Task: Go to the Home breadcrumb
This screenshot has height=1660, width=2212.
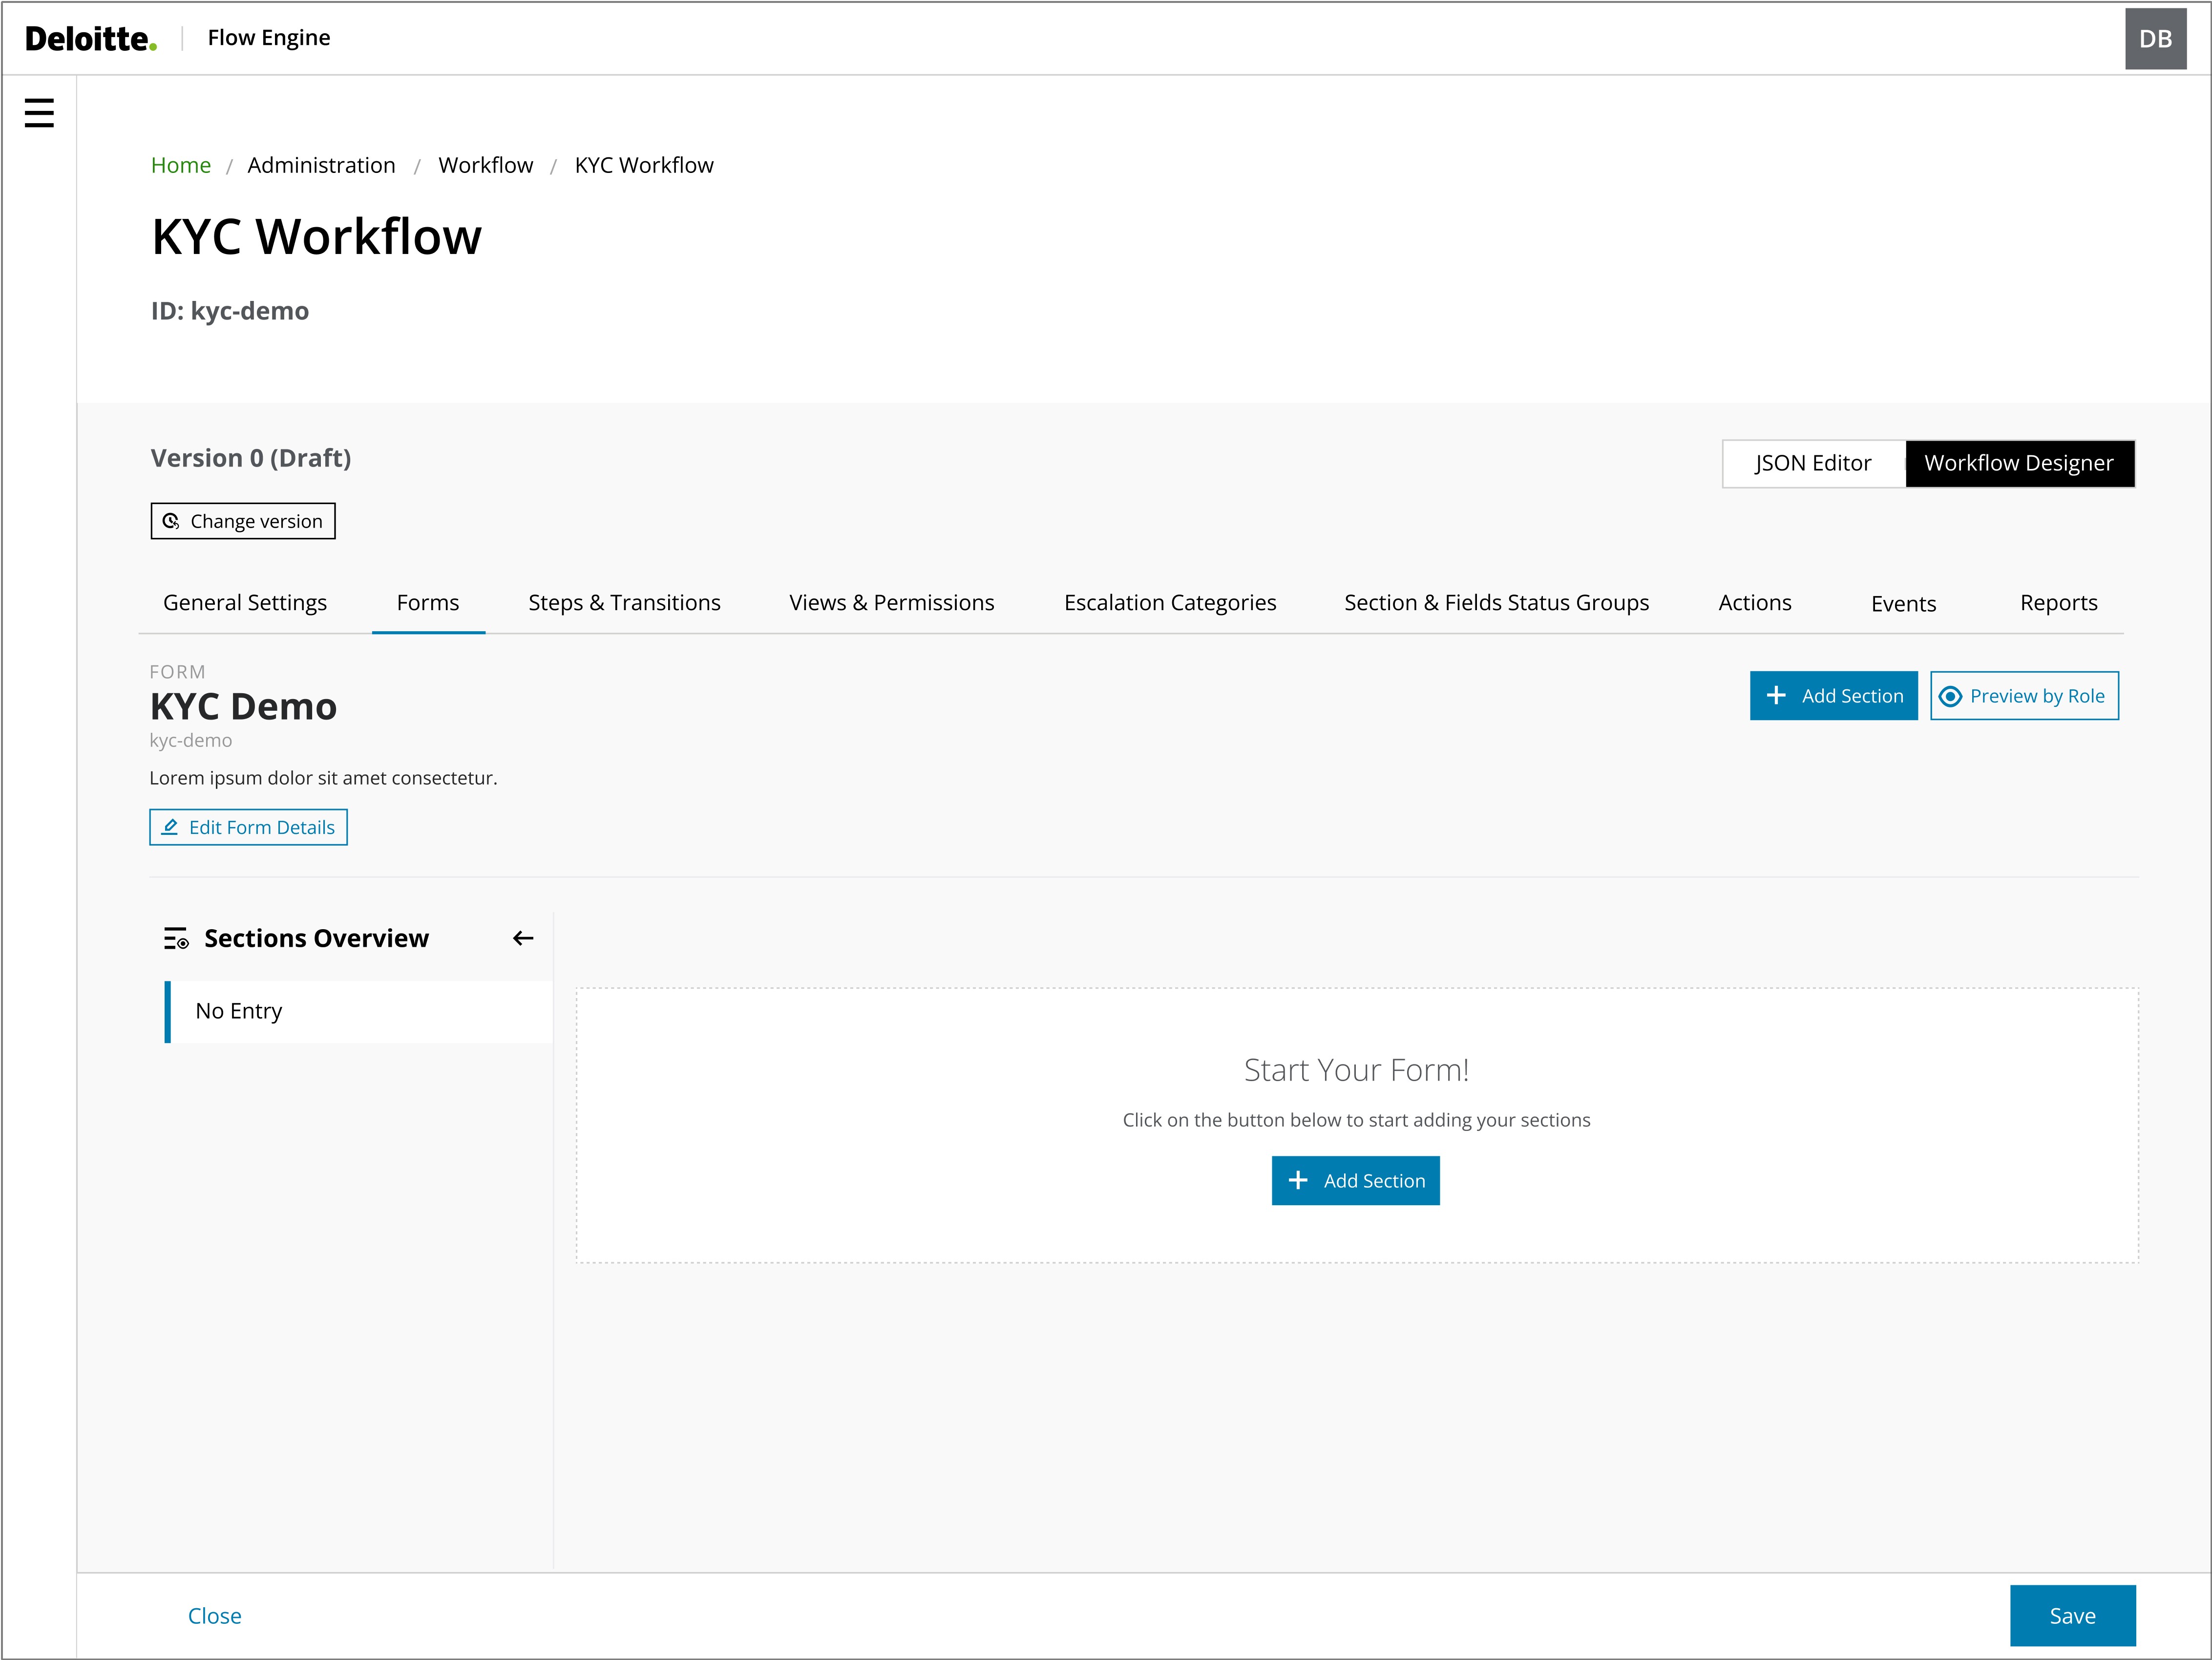Action: click(x=181, y=165)
